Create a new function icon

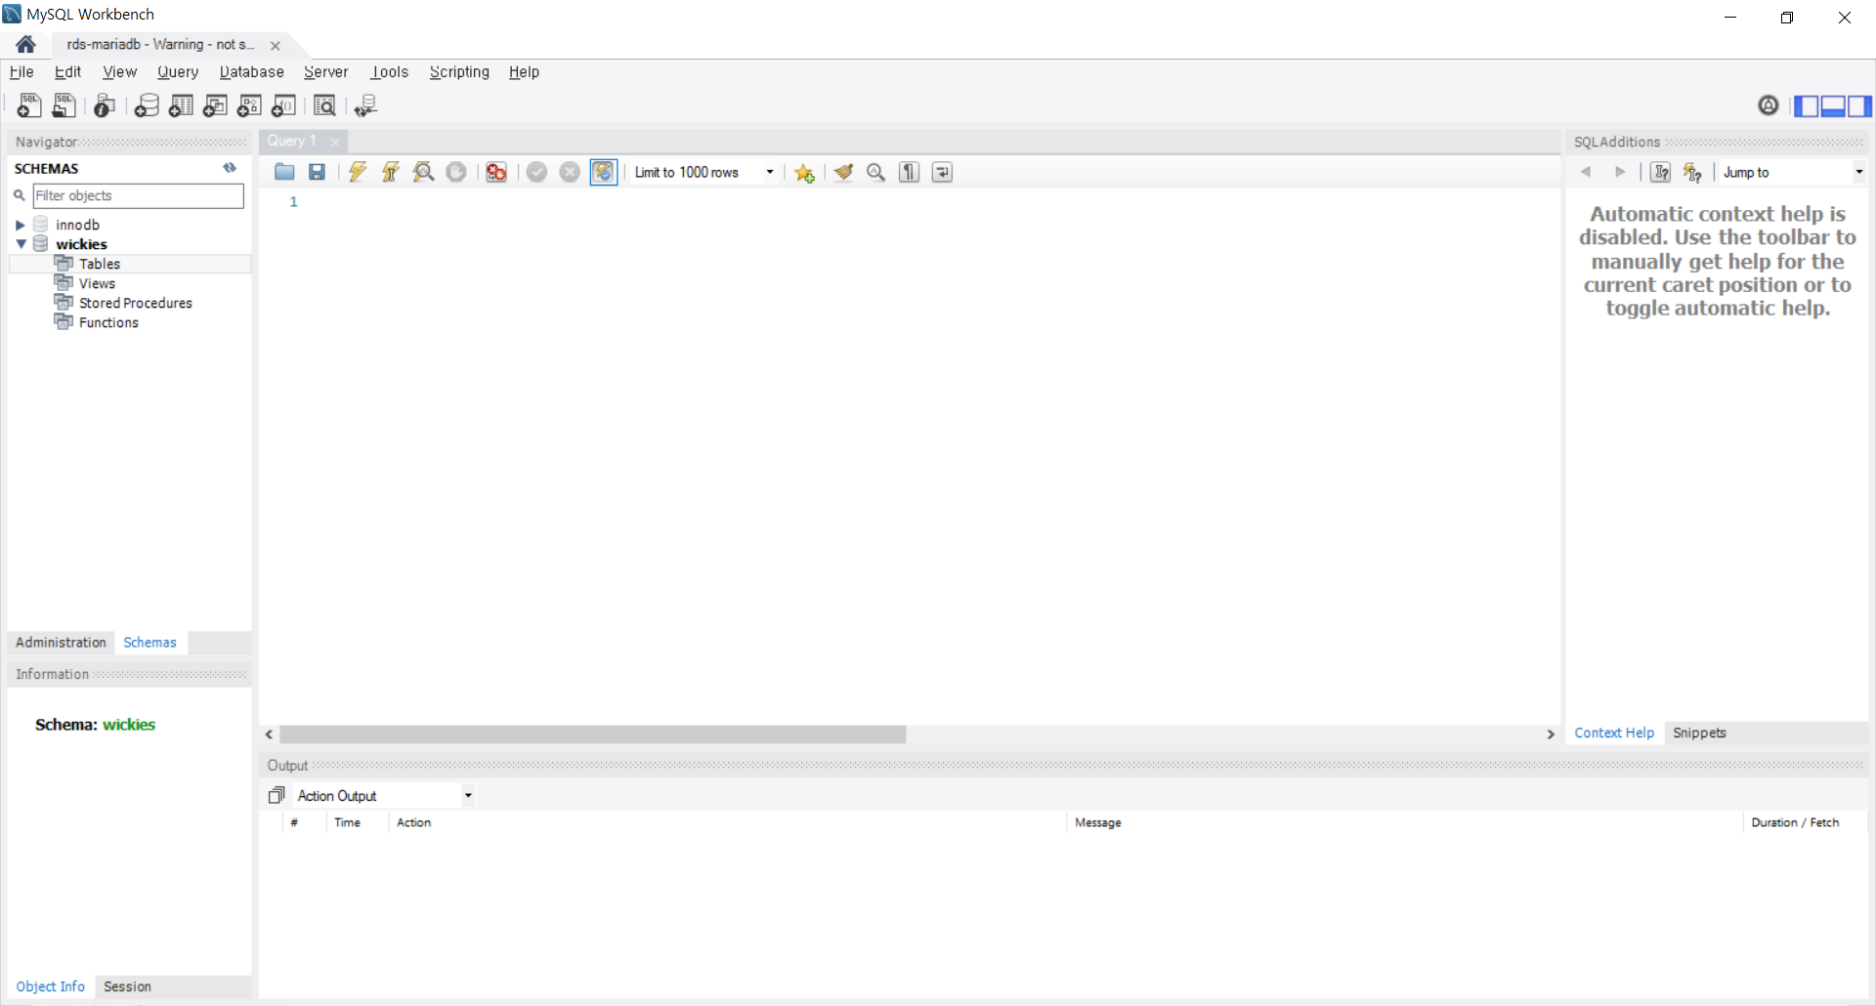click(x=283, y=105)
